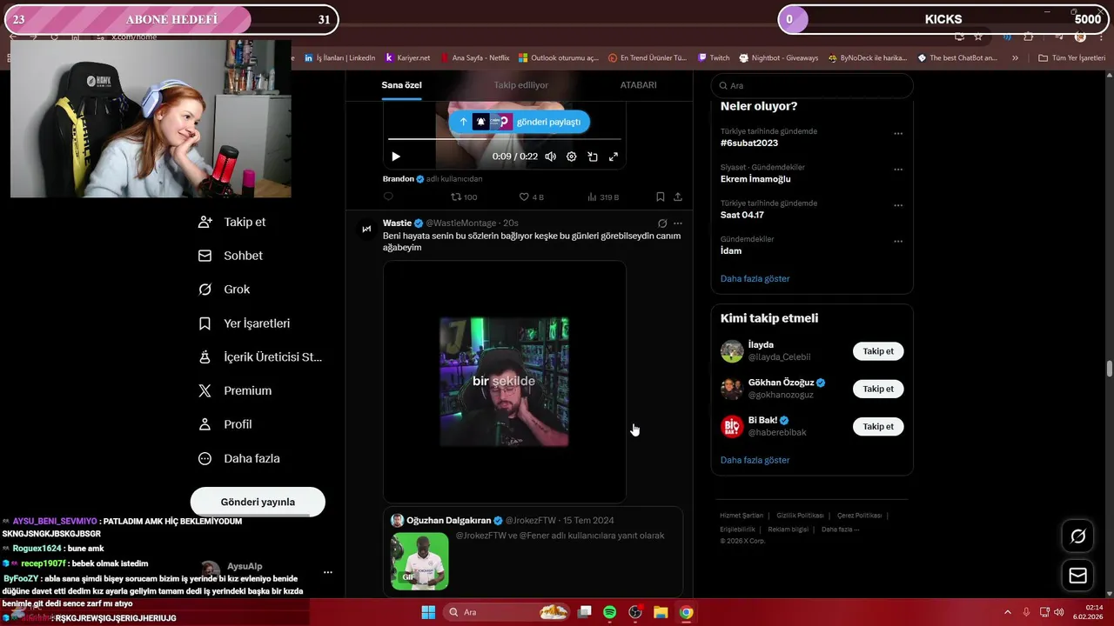Open floating Grok button
Screen dimensions: 1114x626
point(1078,536)
